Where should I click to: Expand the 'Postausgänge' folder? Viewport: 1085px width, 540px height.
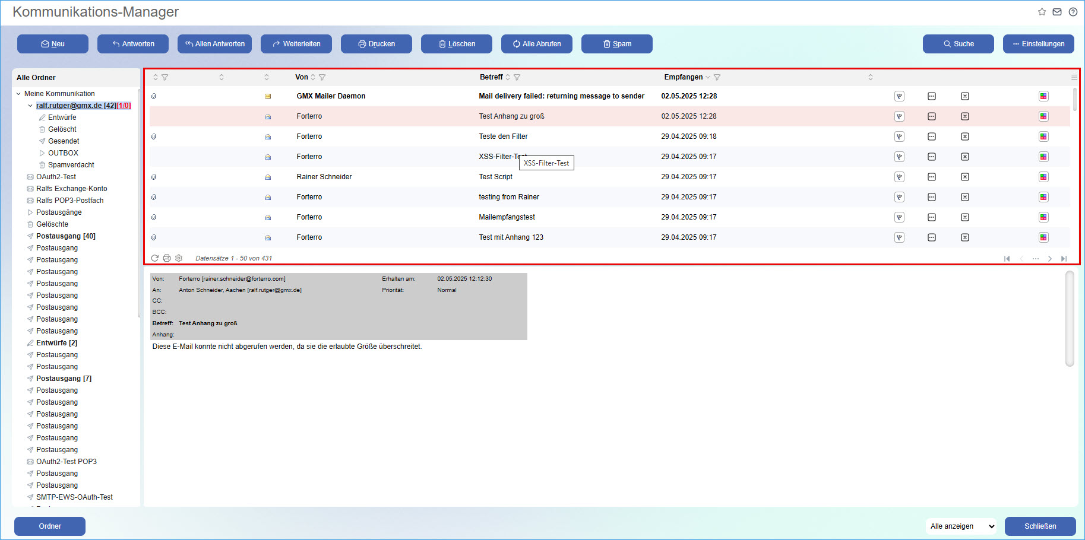click(x=30, y=212)
